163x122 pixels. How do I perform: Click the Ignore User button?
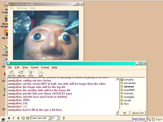point(138,113)
